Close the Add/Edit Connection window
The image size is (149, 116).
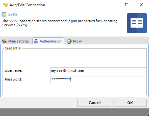tap(141, 5)
